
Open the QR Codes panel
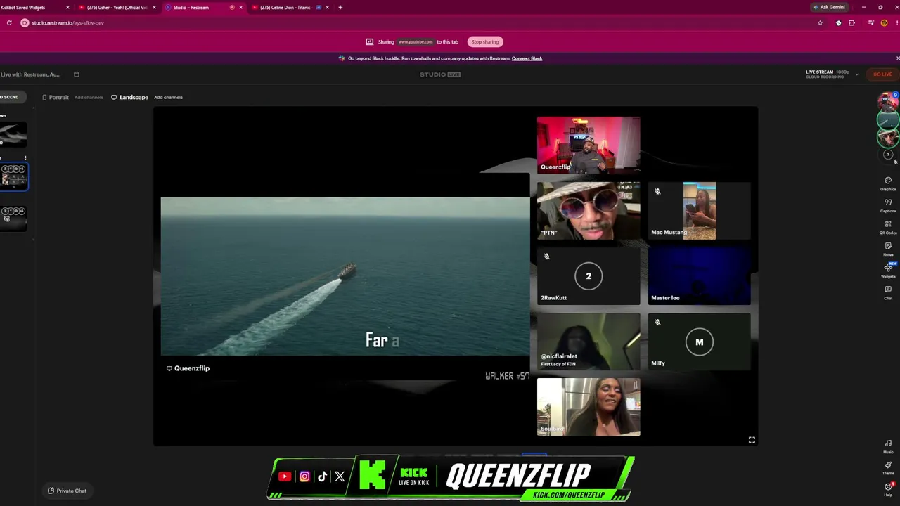(x=888, y=226)
